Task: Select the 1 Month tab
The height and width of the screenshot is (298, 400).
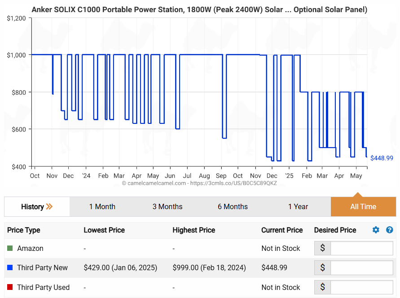Action: [x=102, y=206]
